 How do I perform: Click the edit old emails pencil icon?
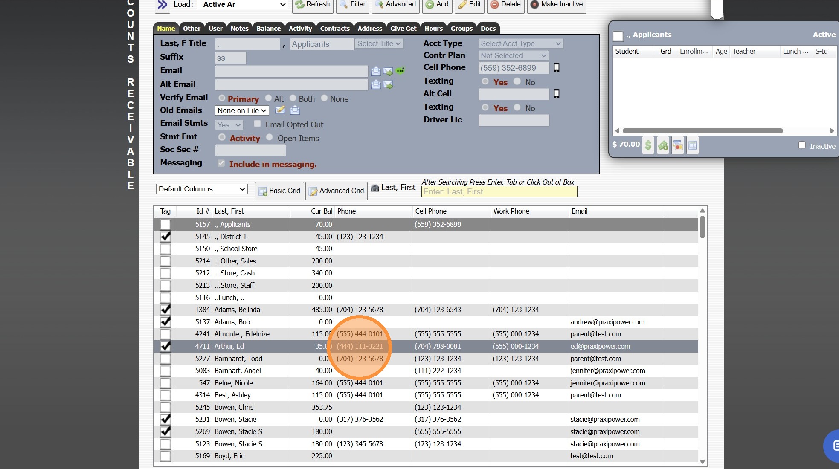[280, 110]
